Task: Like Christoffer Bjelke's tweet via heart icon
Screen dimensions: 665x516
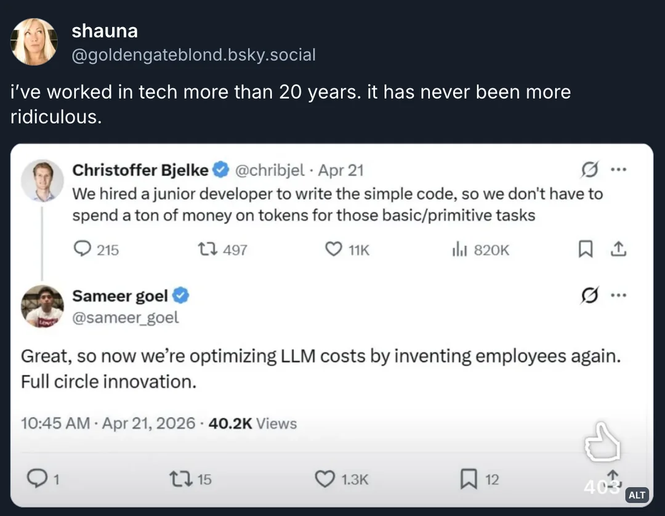Action: [x=333, y=249]
